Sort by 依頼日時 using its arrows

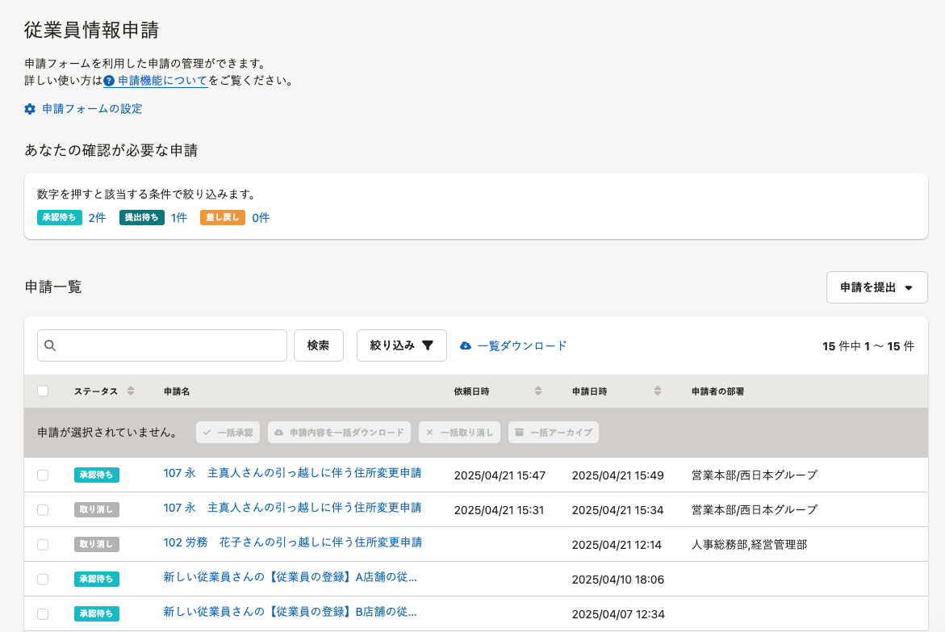tap(538, 391)
